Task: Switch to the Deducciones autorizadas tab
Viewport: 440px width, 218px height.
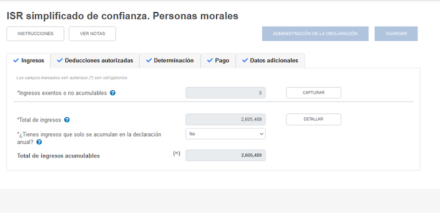Action: [x=95, y=61]
